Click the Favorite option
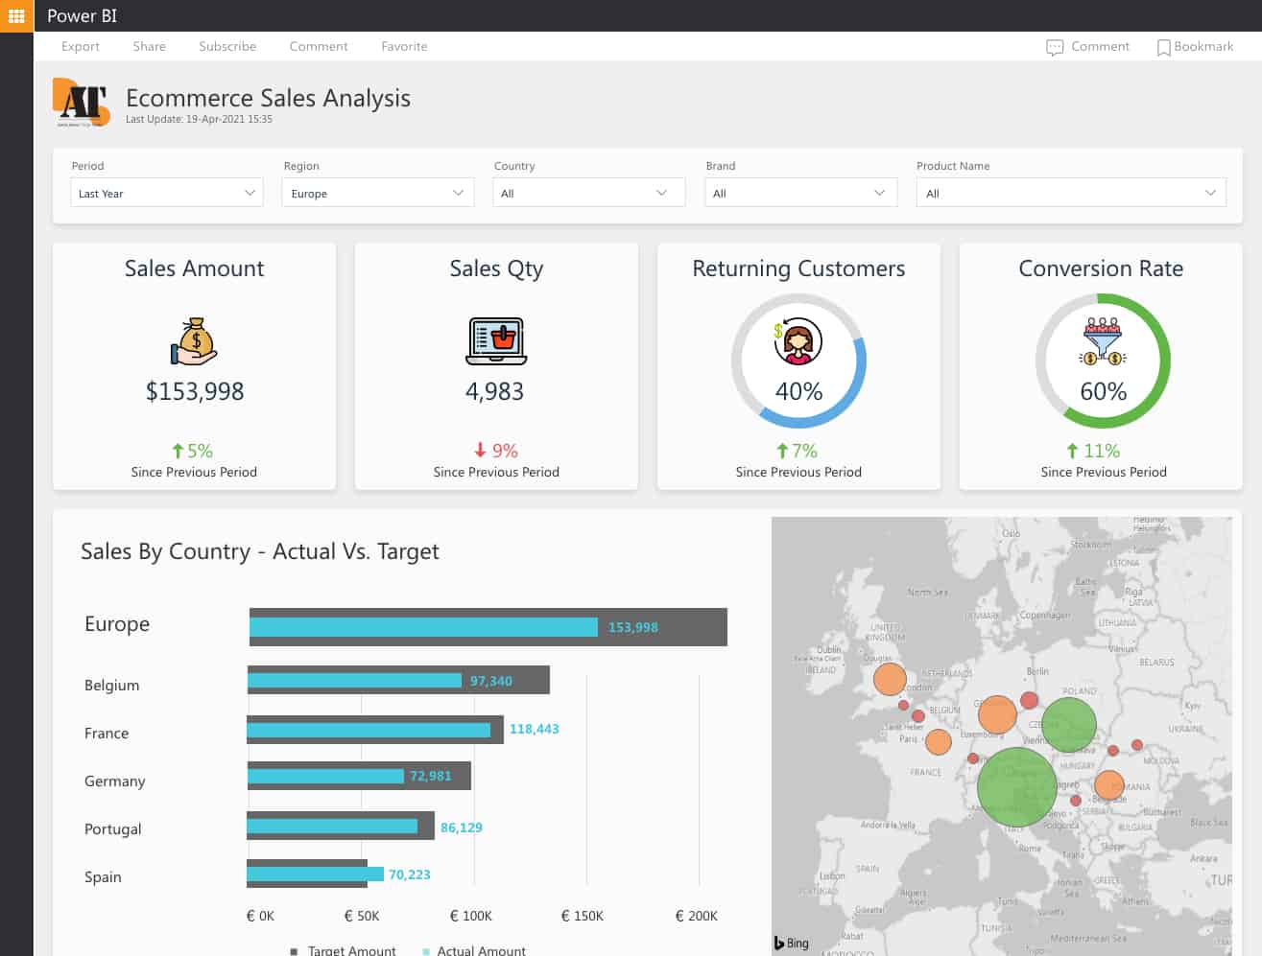The image size is (1262, 956). [x=404, y=46]
